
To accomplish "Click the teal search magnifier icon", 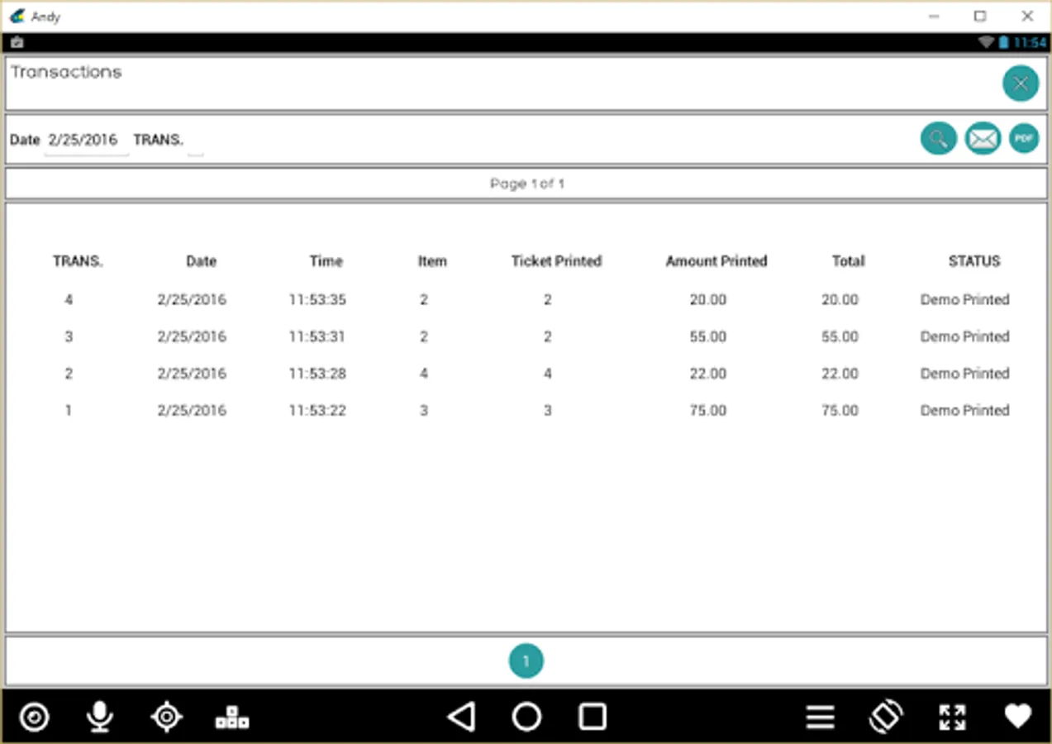I will [x=939, y=139].
